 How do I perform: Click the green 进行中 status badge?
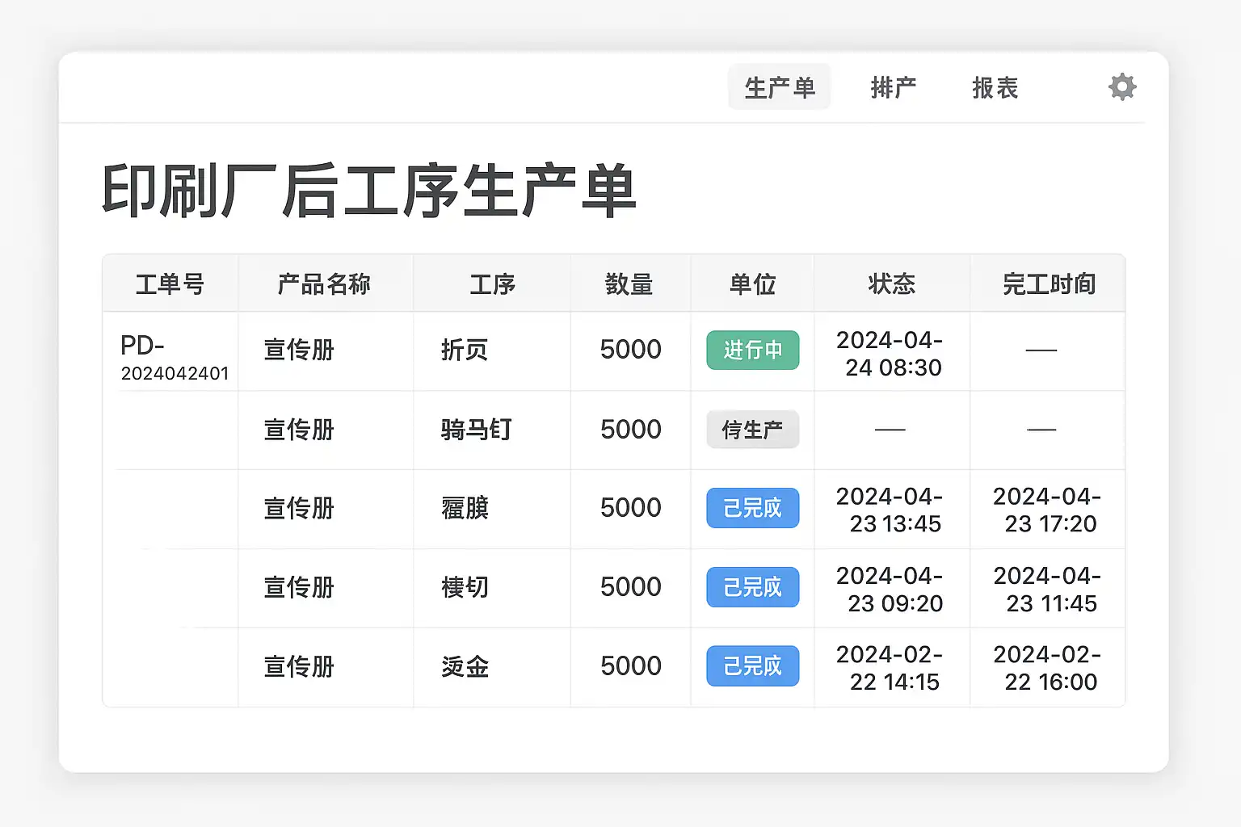click(752, 351)
